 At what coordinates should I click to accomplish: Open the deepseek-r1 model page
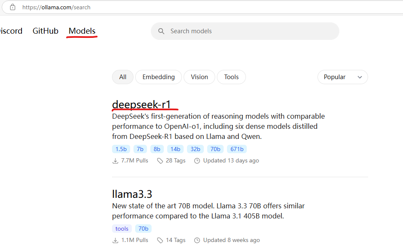pos(141,104)
